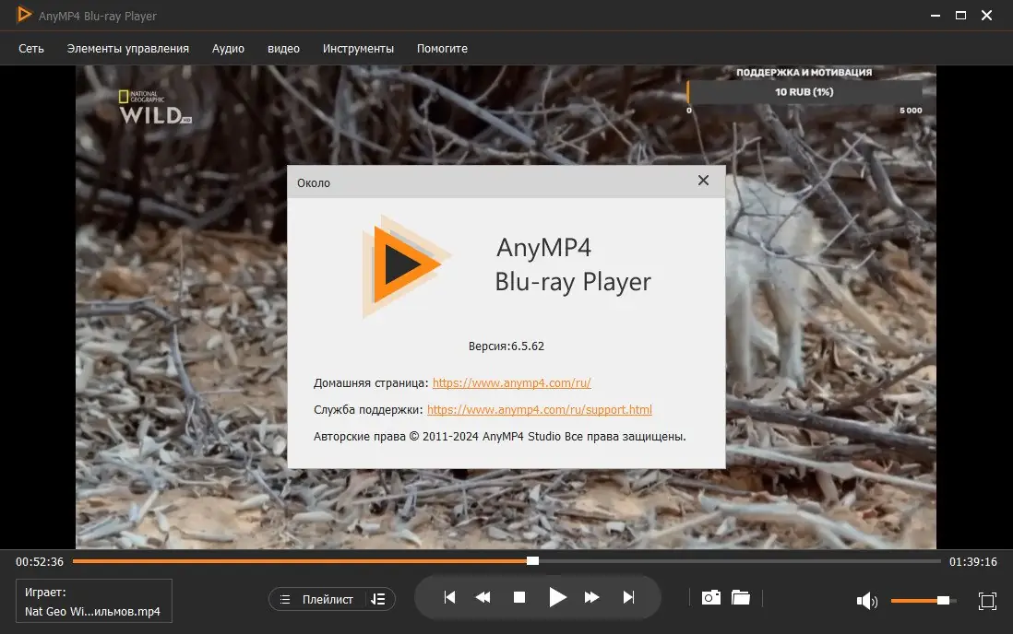
Task: Open the Инструменты menu
Action: point(359,48)
